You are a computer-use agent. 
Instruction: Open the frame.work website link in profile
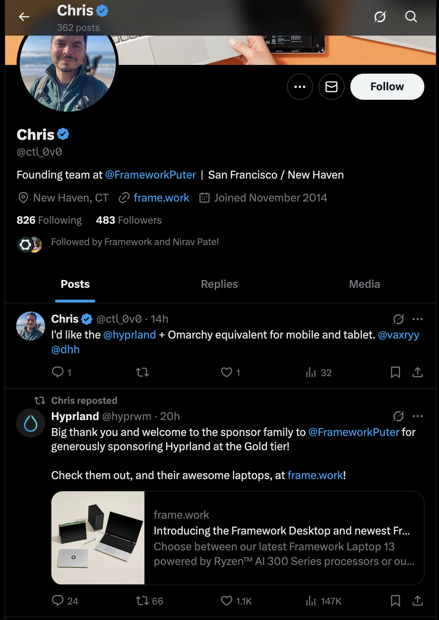161,198
